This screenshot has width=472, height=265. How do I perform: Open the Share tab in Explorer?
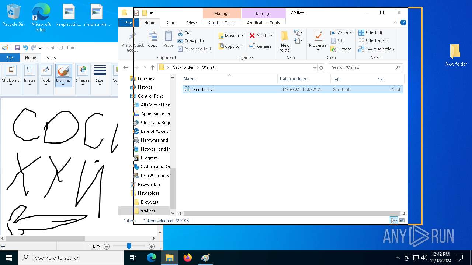pos(171,23)
